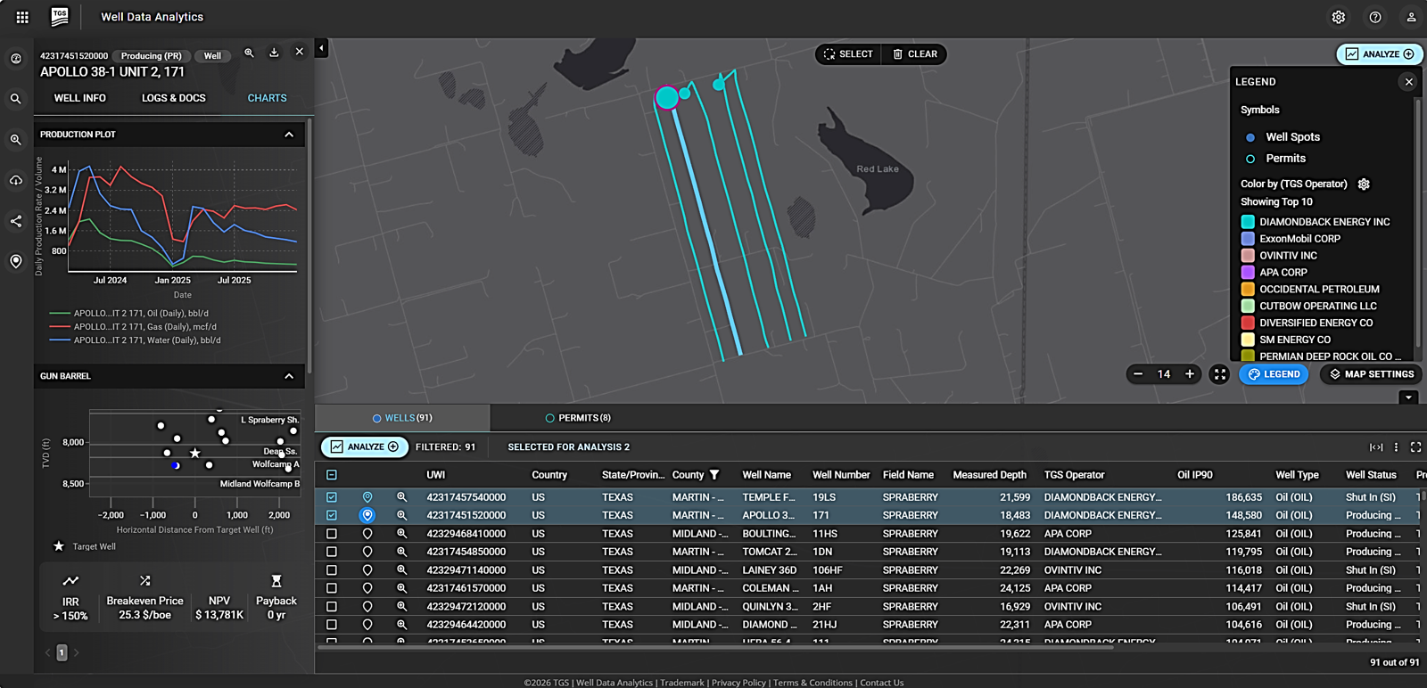
Task: Collapse the Production Plot section
Action: coord(289,135)
